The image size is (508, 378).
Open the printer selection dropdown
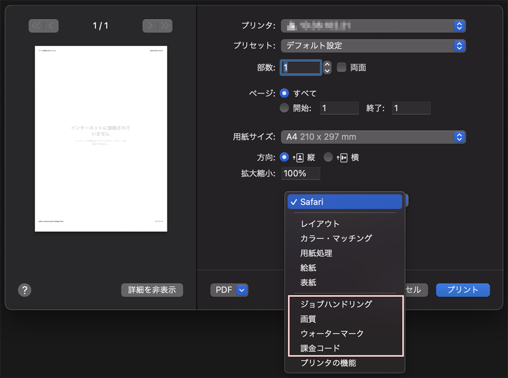pos(373,26)
